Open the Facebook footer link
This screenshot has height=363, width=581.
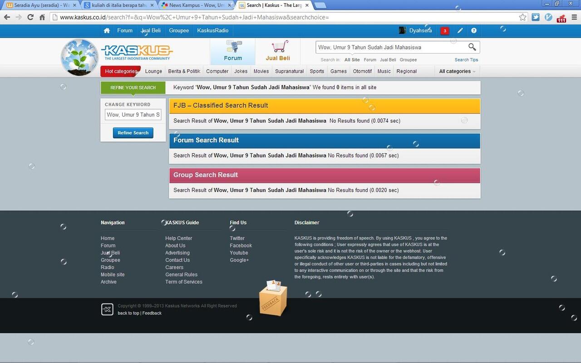241,245
